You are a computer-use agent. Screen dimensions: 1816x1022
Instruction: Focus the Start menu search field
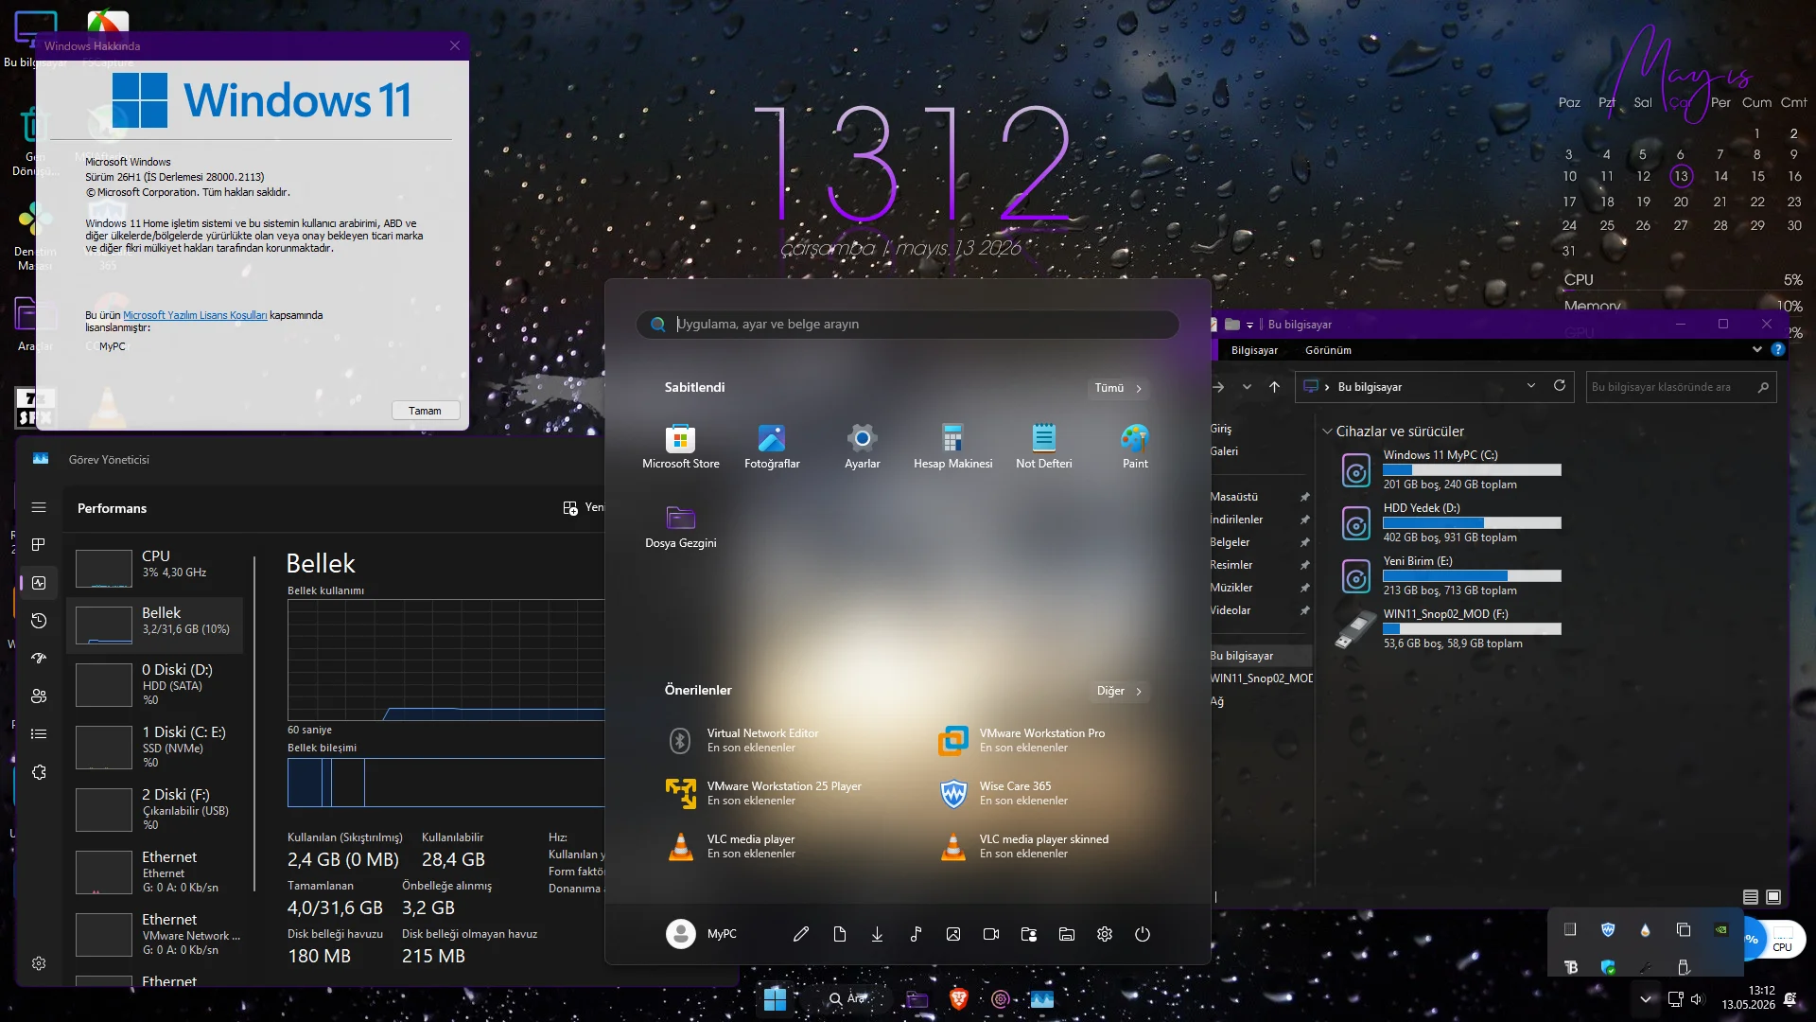pyautogui.click(x=908, y=325)
